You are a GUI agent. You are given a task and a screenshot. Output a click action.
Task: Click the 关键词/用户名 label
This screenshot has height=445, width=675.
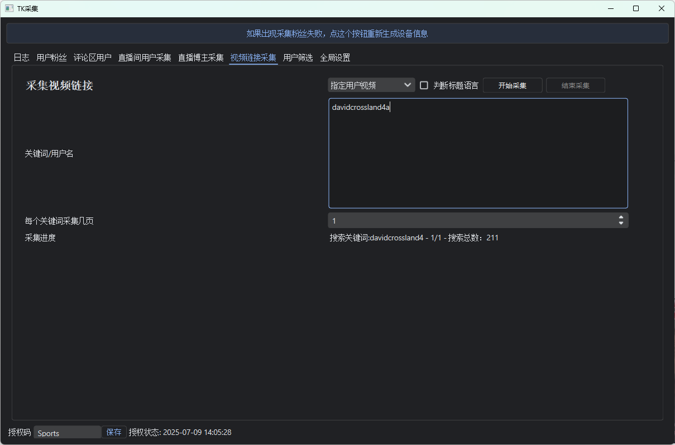[x=49, y=153]
